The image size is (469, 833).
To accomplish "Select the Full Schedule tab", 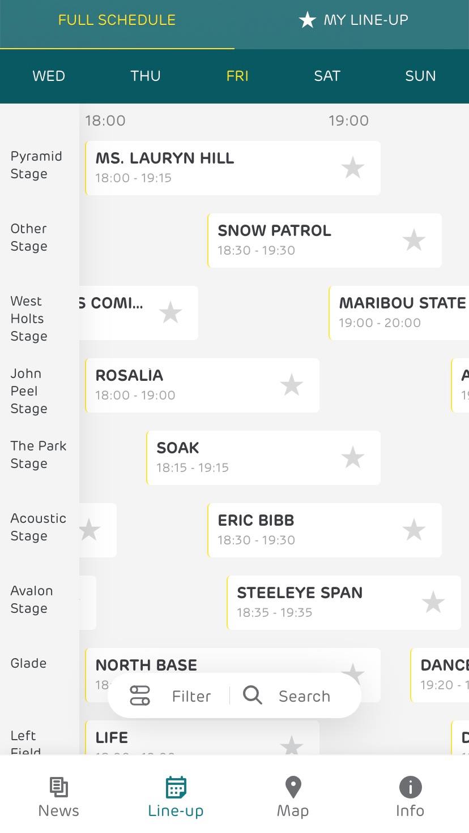I will [x=117, y=20].
